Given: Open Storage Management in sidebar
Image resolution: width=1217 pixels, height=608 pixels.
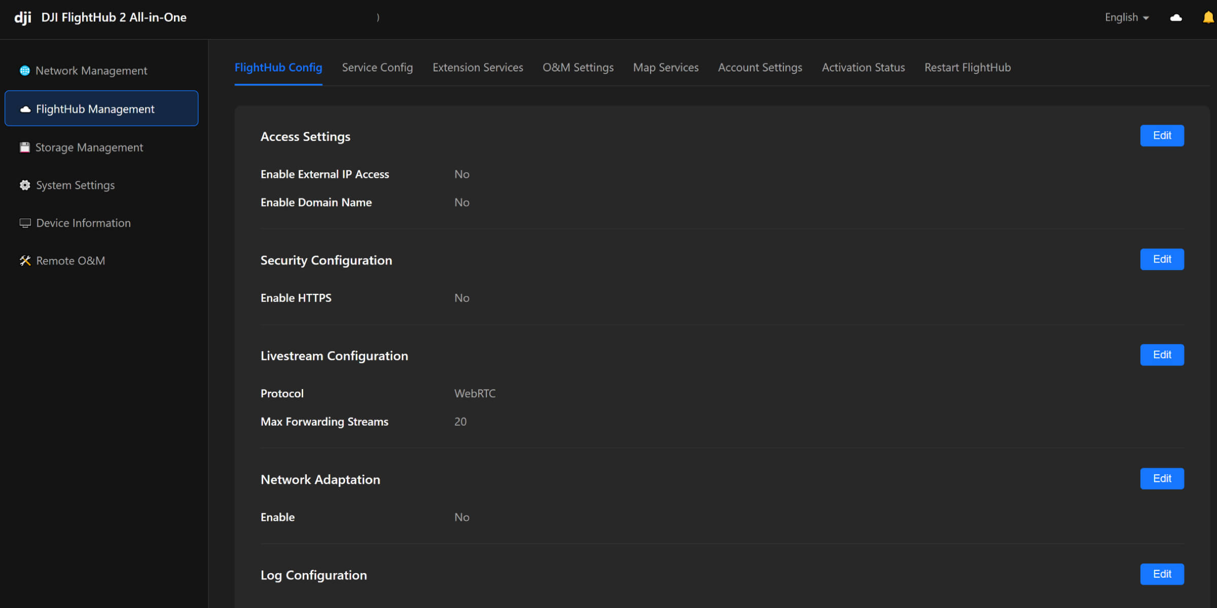Looking at the screenshot, I should click(x=101, y=147).
